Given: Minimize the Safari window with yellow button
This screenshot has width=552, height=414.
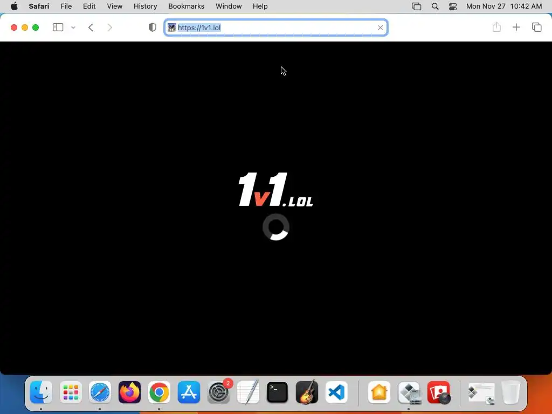Looking at the screenshot, I should 25,27.
